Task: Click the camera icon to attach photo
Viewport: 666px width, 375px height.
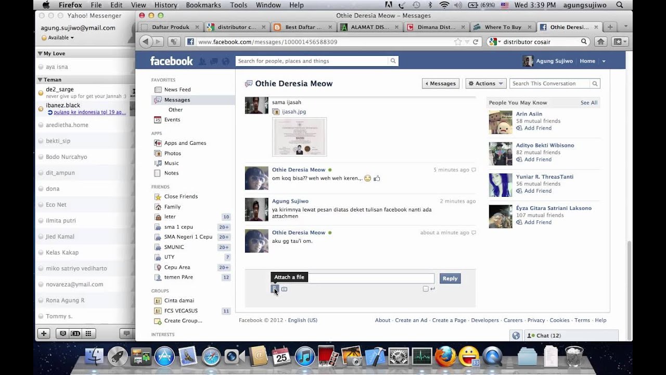Action: (284, 289)
